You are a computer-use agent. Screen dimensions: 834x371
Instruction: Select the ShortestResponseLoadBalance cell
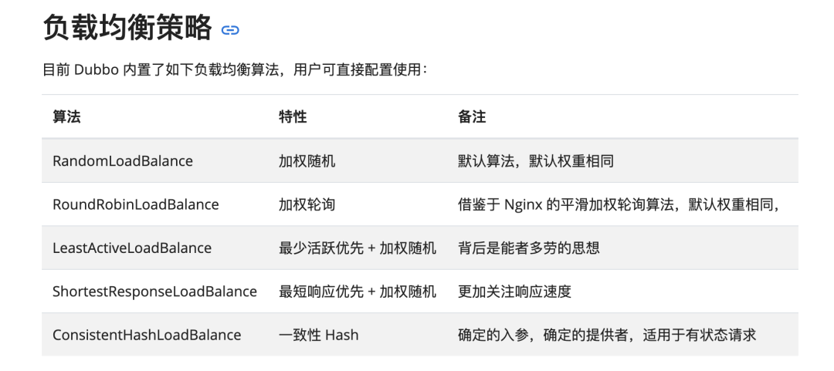click(154, 292)
